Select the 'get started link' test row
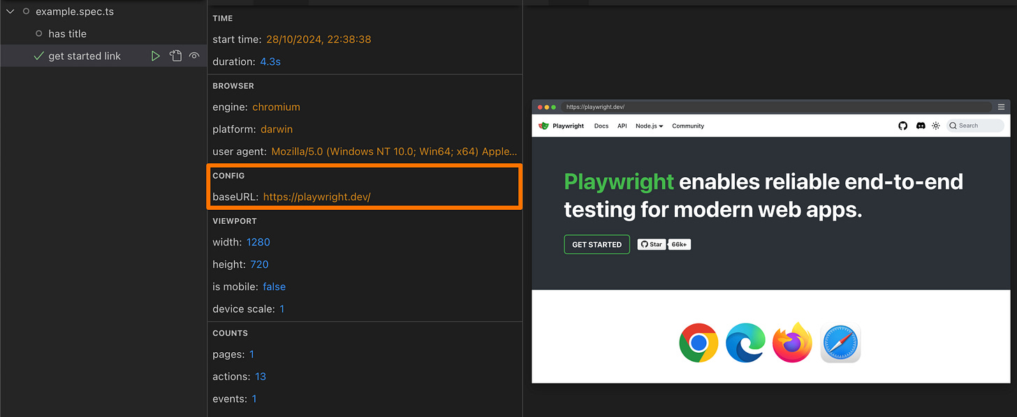 103,56
